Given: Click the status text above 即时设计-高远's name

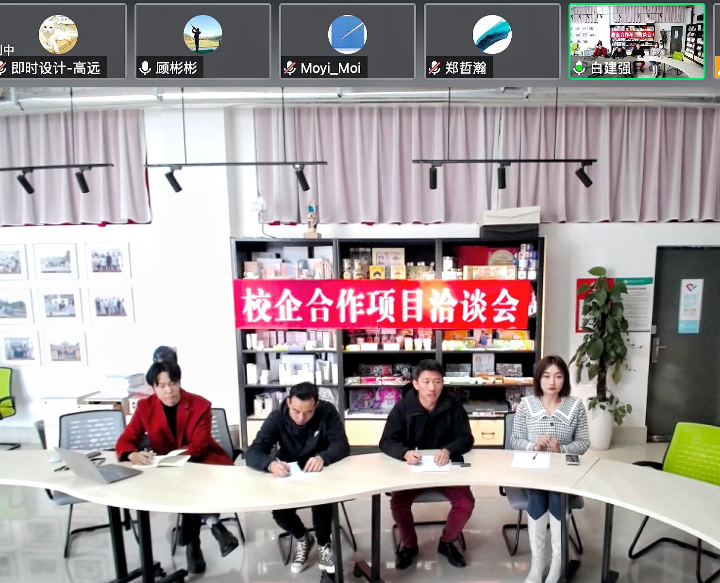Looking at the screenshot, I should tap(7, 50).
